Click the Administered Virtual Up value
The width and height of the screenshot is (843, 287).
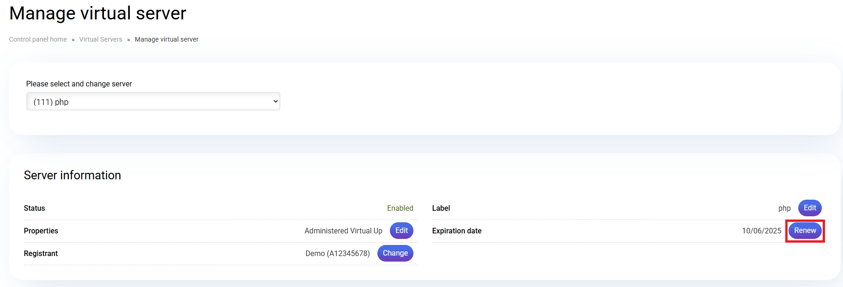pos(343,231)
